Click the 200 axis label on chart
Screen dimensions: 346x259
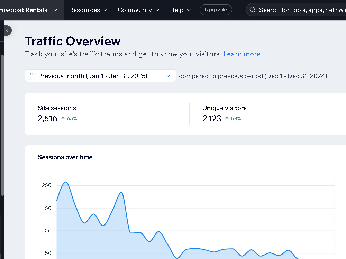47,185
